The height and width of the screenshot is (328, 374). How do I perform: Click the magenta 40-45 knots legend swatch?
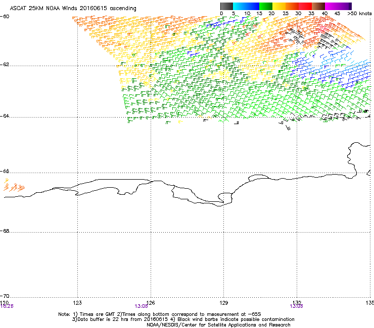332,6
